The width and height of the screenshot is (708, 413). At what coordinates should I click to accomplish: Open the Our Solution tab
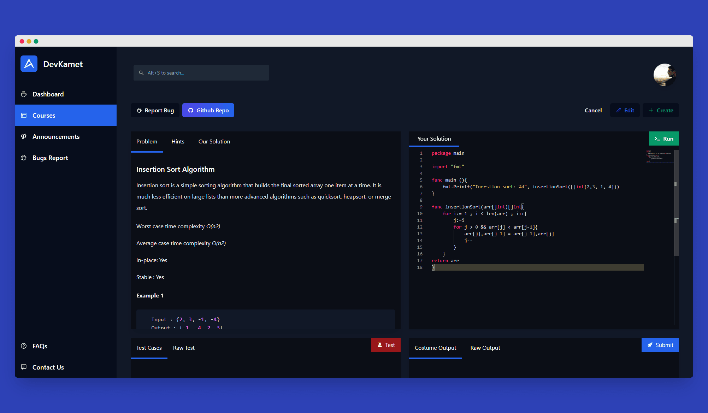click(x=214, y=142)
